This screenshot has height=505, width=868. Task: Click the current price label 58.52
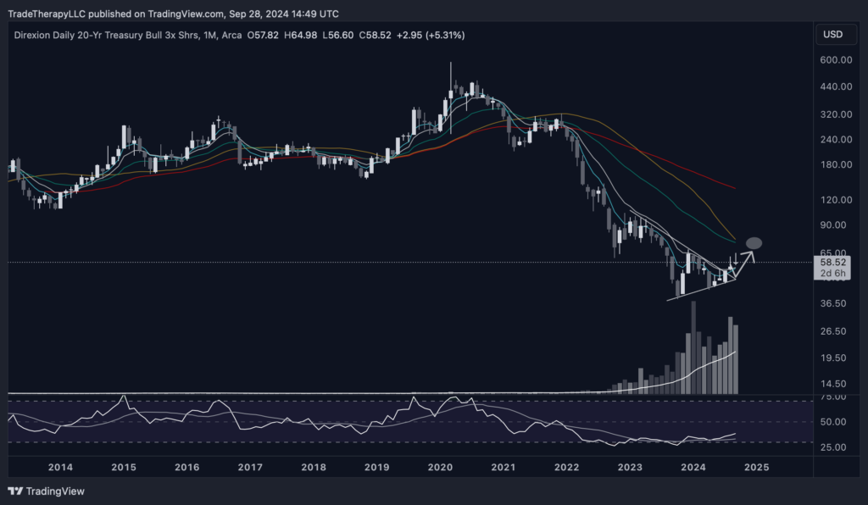tap(829, 263)
